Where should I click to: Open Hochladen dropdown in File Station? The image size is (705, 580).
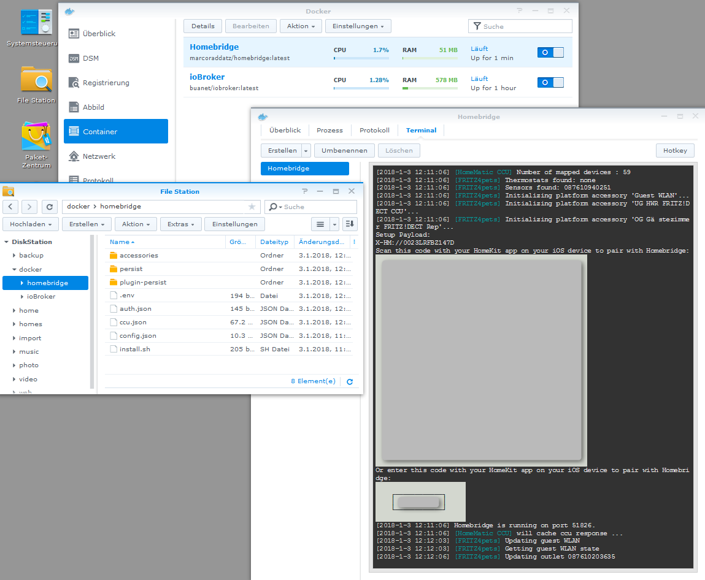pyautogui.click(x=31, y=224)
